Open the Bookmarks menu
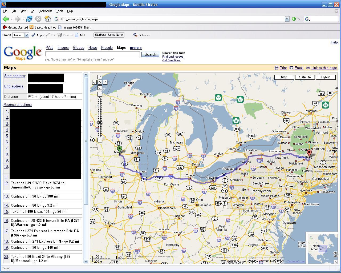341x273 pixels. tap(45, 11)
